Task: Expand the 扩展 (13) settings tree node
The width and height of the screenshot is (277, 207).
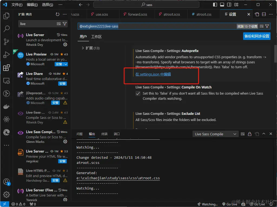Action: [x=91, y=48]
